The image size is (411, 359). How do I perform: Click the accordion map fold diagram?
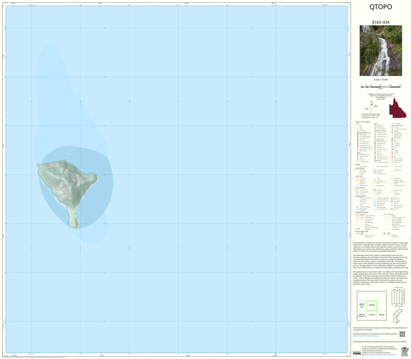pyautogui.click(x=399, y=296)
